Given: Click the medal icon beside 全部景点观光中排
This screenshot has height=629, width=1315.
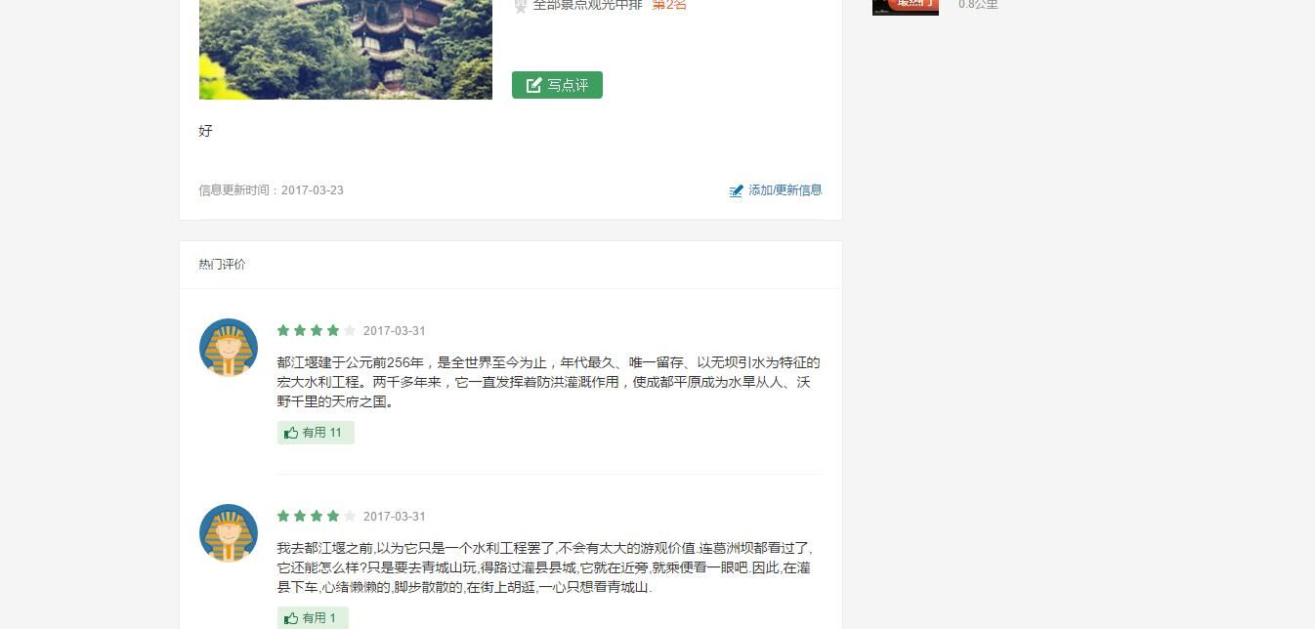Looking at the screenshot, I should (521, 6).
